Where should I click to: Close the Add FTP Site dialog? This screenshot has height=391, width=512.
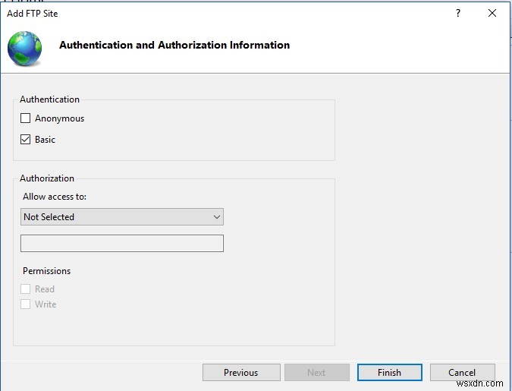[x=492, y=13]
